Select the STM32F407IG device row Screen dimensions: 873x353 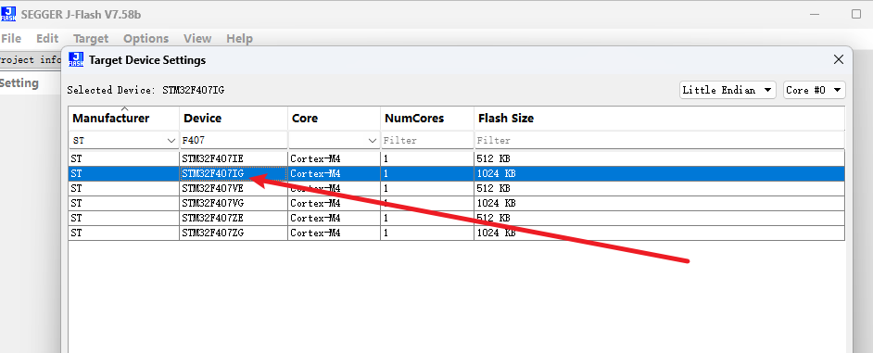pos(457,173)
